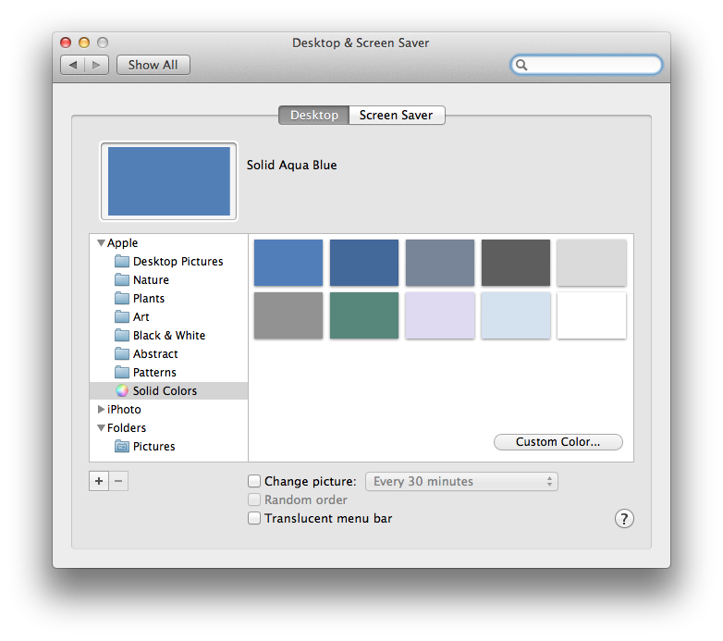This screenshot has height=641, width=723.
Task: Click the minus button to remove folder
Action: coord(118,481)
